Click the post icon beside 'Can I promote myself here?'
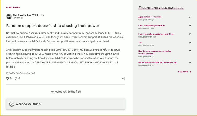 coord(190,26)
